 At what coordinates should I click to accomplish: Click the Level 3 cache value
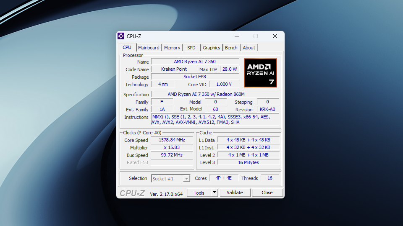pos(248,162)
